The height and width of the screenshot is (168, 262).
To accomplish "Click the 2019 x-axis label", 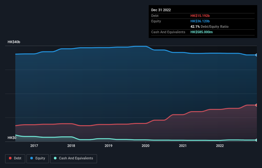I will point(109,146).
